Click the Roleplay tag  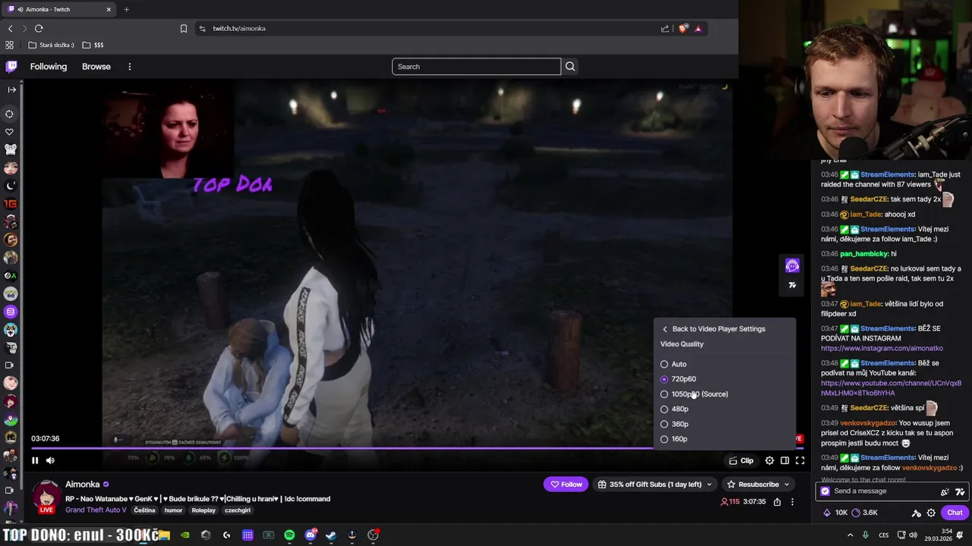click(x=204, y=510)
